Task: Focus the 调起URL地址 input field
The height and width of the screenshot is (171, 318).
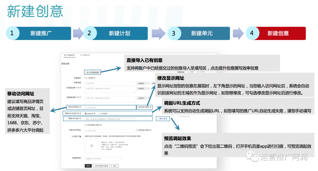Action: point(110,119)
